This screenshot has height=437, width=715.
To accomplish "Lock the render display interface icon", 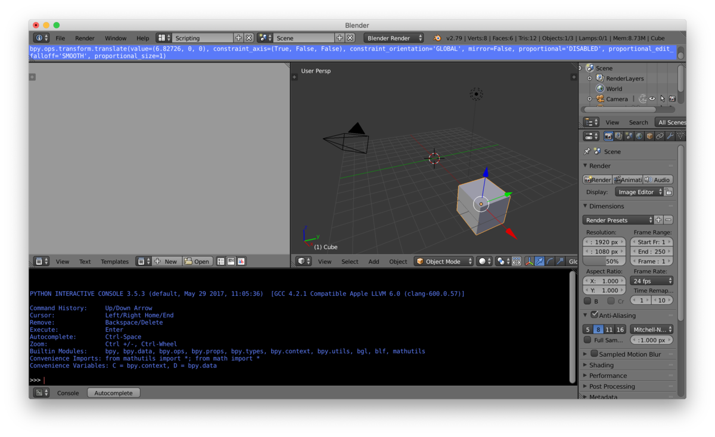I will [x=669, y=192].
